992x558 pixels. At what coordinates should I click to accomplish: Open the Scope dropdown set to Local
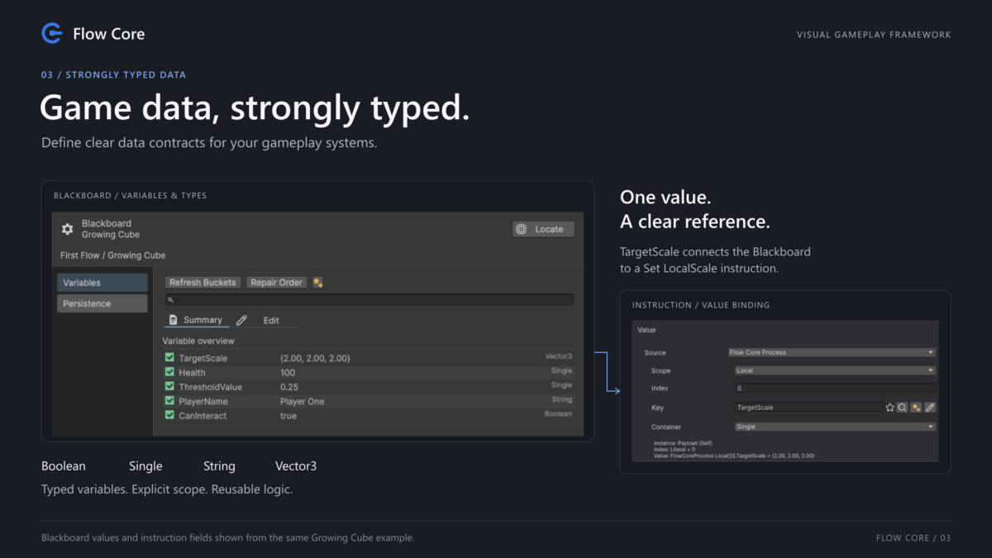click(x=835, y=370)
